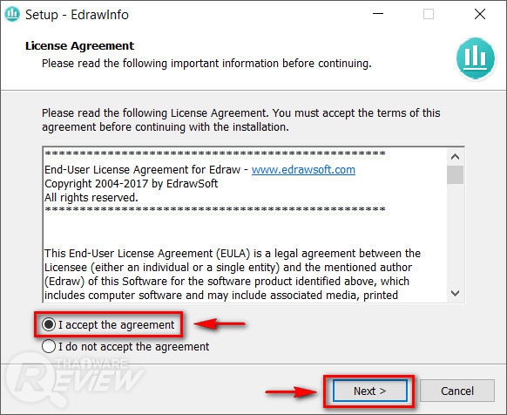Click the license scrollbar up arrow
This screenshot has height=415, width=507.
(x=456, y=157)
